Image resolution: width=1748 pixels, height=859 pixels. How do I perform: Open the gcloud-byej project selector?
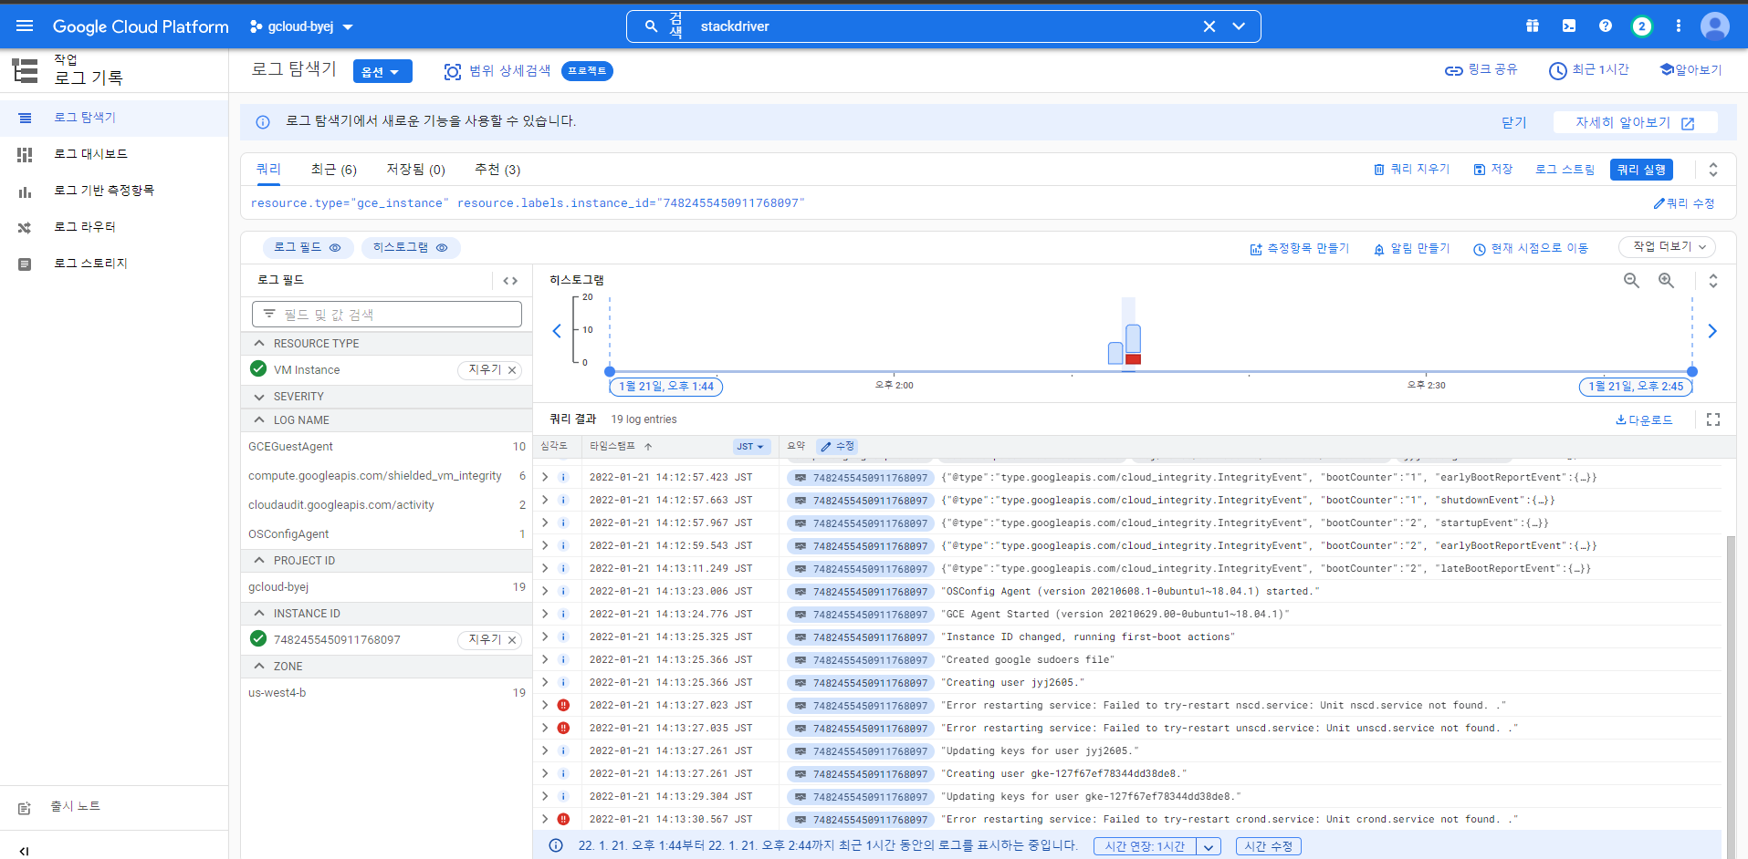pos(301,26)
